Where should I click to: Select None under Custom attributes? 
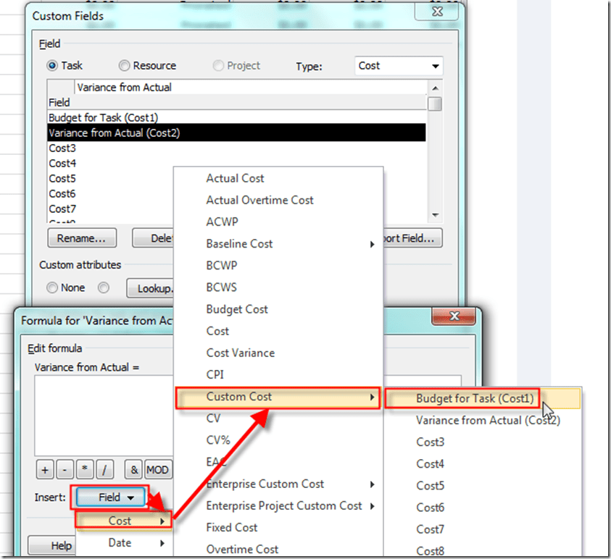(53, 287)
